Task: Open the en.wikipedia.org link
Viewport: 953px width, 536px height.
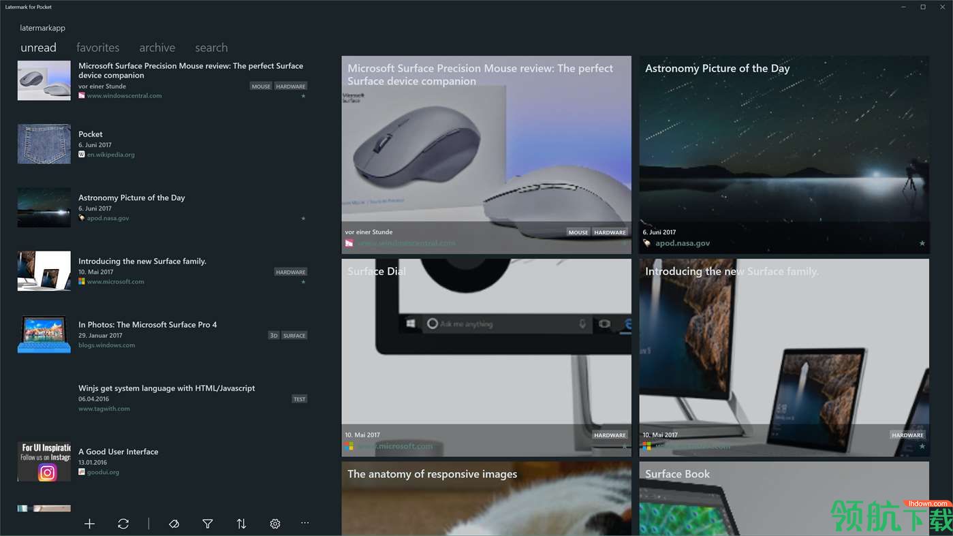Action: (x=111, y=155)
